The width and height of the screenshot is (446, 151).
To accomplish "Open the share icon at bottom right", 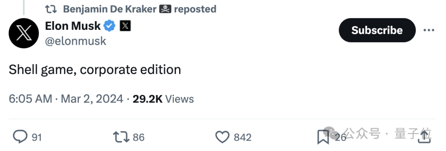I will tap(424, 137).
